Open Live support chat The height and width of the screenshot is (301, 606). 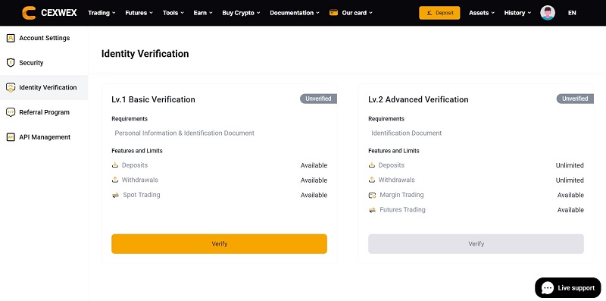567,288
